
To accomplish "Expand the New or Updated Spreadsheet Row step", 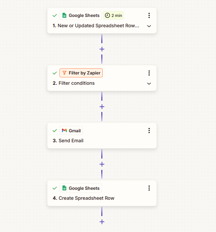I will click(x=149, y=26).
